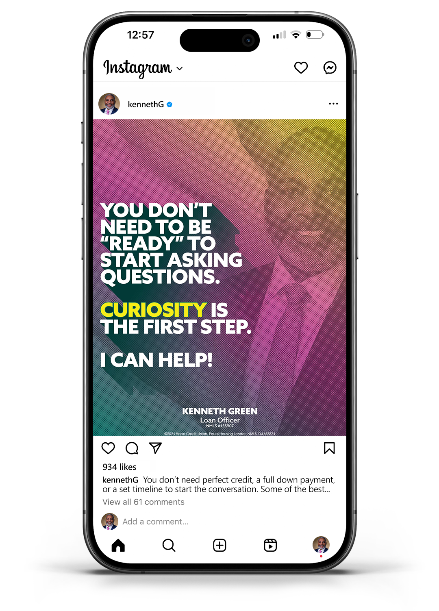This screenshot has height=611, width=439.
Task: Create a new post with plus icon
Action: coord(219,545)
